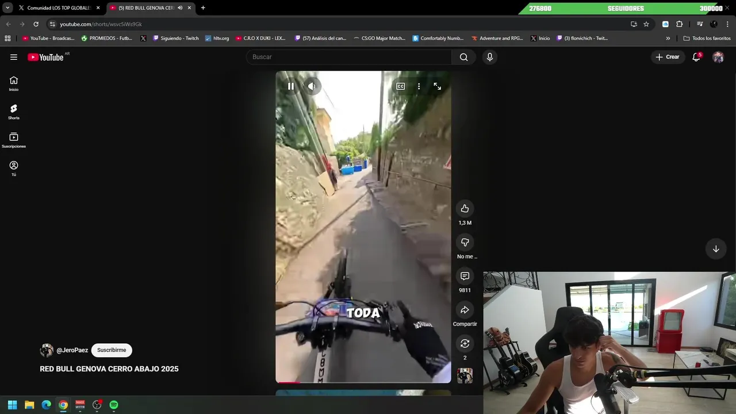Click the RED BULL GENOVA CERRO ABAJO title

point(109,369)
